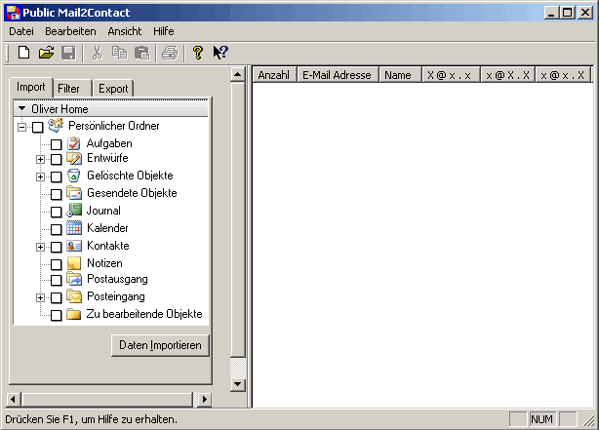This screenshot has width=599, height=430.
Task: Check the Zu bearbeitende Objekte checkbox
Action: pos(57,315)
